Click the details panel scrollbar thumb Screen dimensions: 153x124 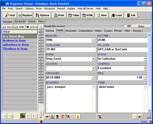pyautogui.click(x=149, y=61)
